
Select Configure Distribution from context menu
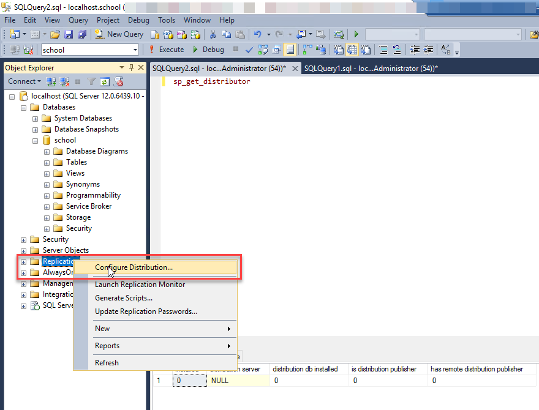[x=134, y=267]
